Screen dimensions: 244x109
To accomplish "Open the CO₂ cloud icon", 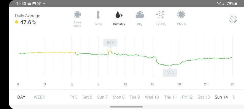I will pyautogui.click(x=140, y=15).
